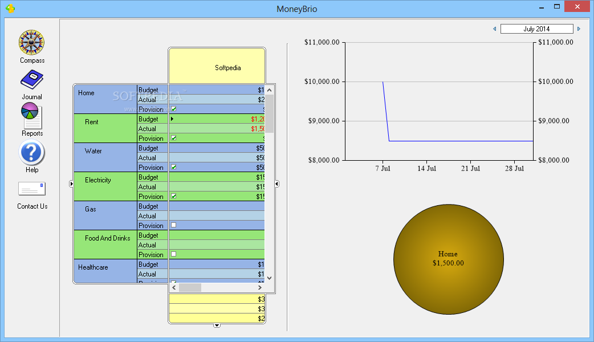Go to previous month arrow

[494, 28]
